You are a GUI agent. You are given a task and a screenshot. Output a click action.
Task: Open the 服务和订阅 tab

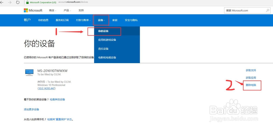pos(62,20)
